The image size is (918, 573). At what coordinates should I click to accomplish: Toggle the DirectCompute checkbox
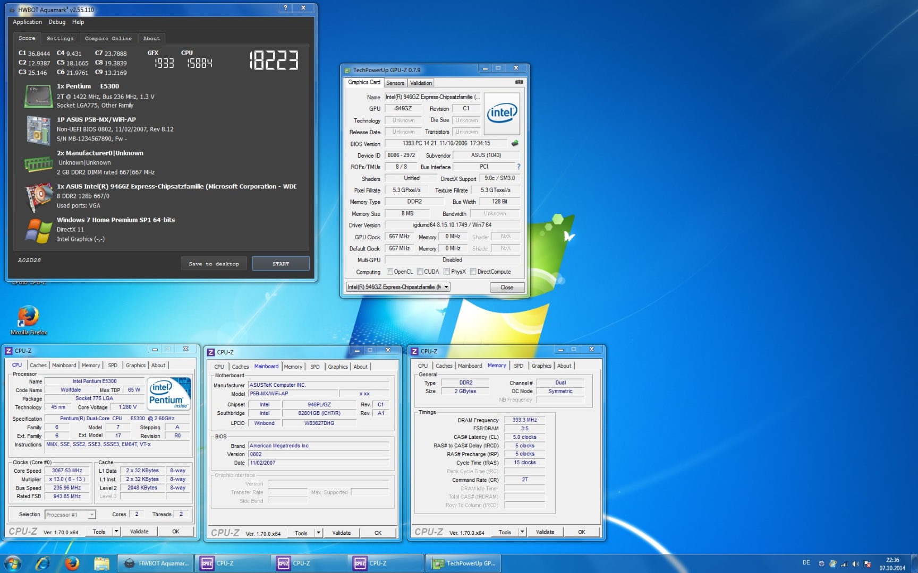[x=473, y=272]
